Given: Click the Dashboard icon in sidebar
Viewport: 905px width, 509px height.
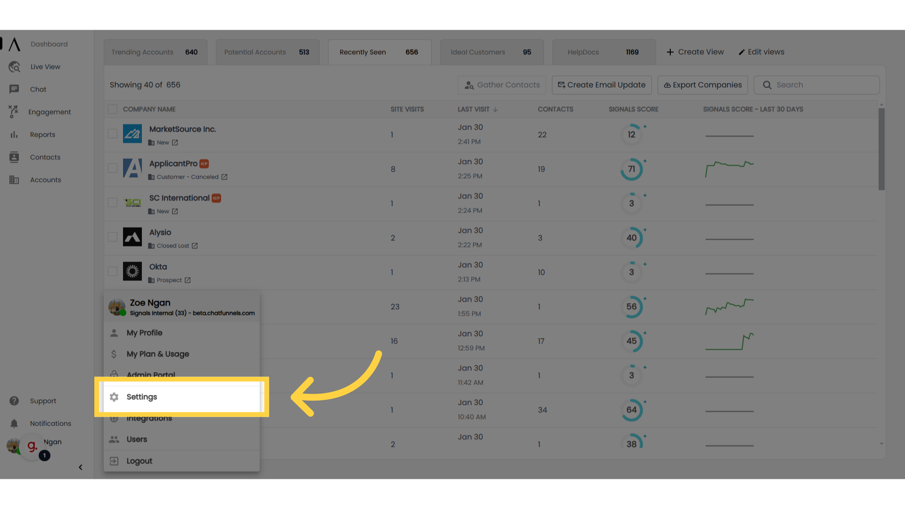Looking at the screenshot, I should [14, 44].
